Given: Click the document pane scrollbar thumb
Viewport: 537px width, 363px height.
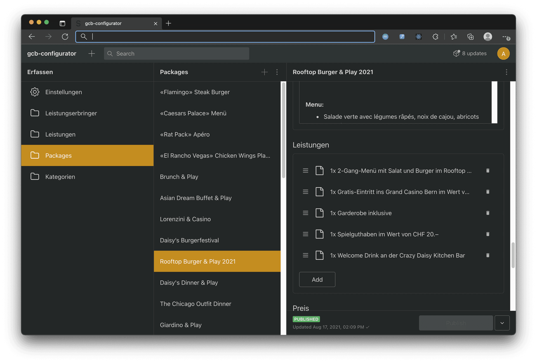Looking at the screenshot, I should (513, 255).
